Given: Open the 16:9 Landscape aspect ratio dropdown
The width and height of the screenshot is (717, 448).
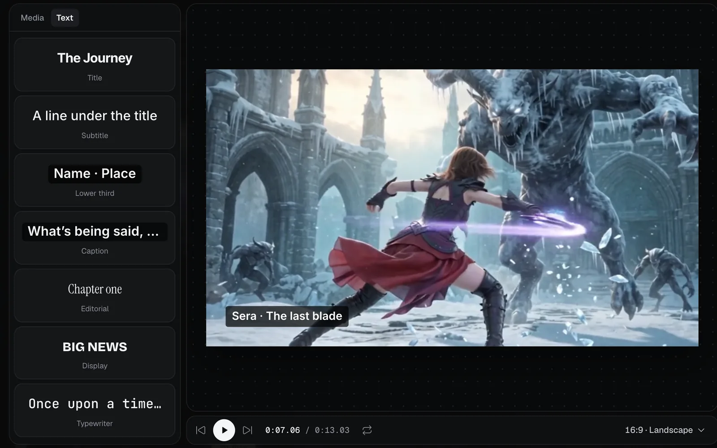Looking at the screenshot, I should click(665, 430).
